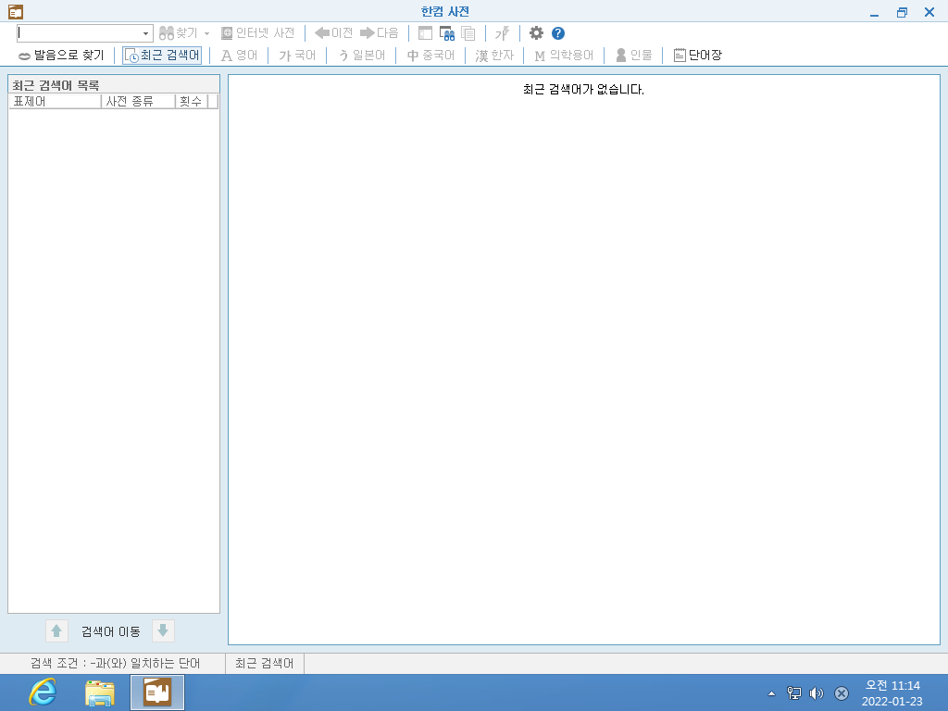Click Hancom Dictionary taskbar button

[157, 692]
